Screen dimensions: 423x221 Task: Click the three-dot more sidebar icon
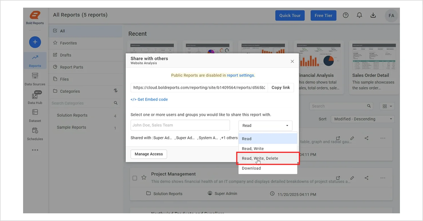click(35, 150)
